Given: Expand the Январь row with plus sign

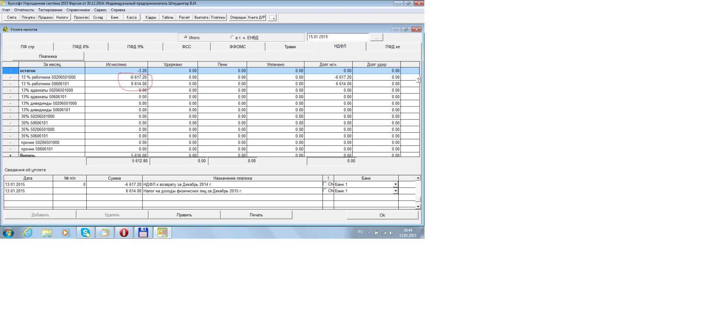Looking at the screenshot, I should click(x=11, y=155).
